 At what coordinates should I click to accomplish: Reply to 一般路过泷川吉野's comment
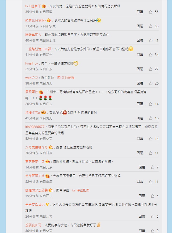pyautogui.click(x=140, y=55)
